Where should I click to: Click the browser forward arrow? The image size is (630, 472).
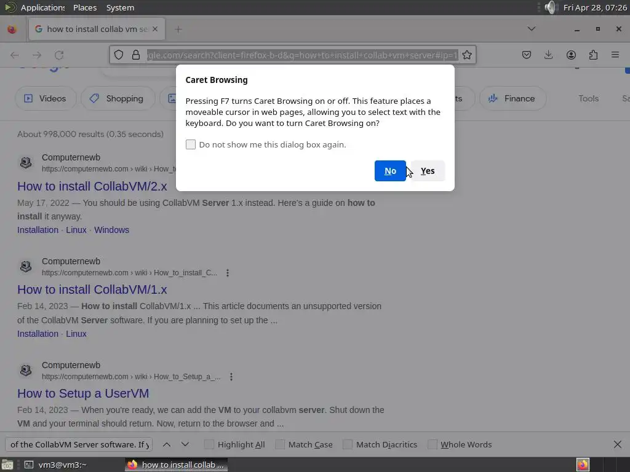pos(36,55)
